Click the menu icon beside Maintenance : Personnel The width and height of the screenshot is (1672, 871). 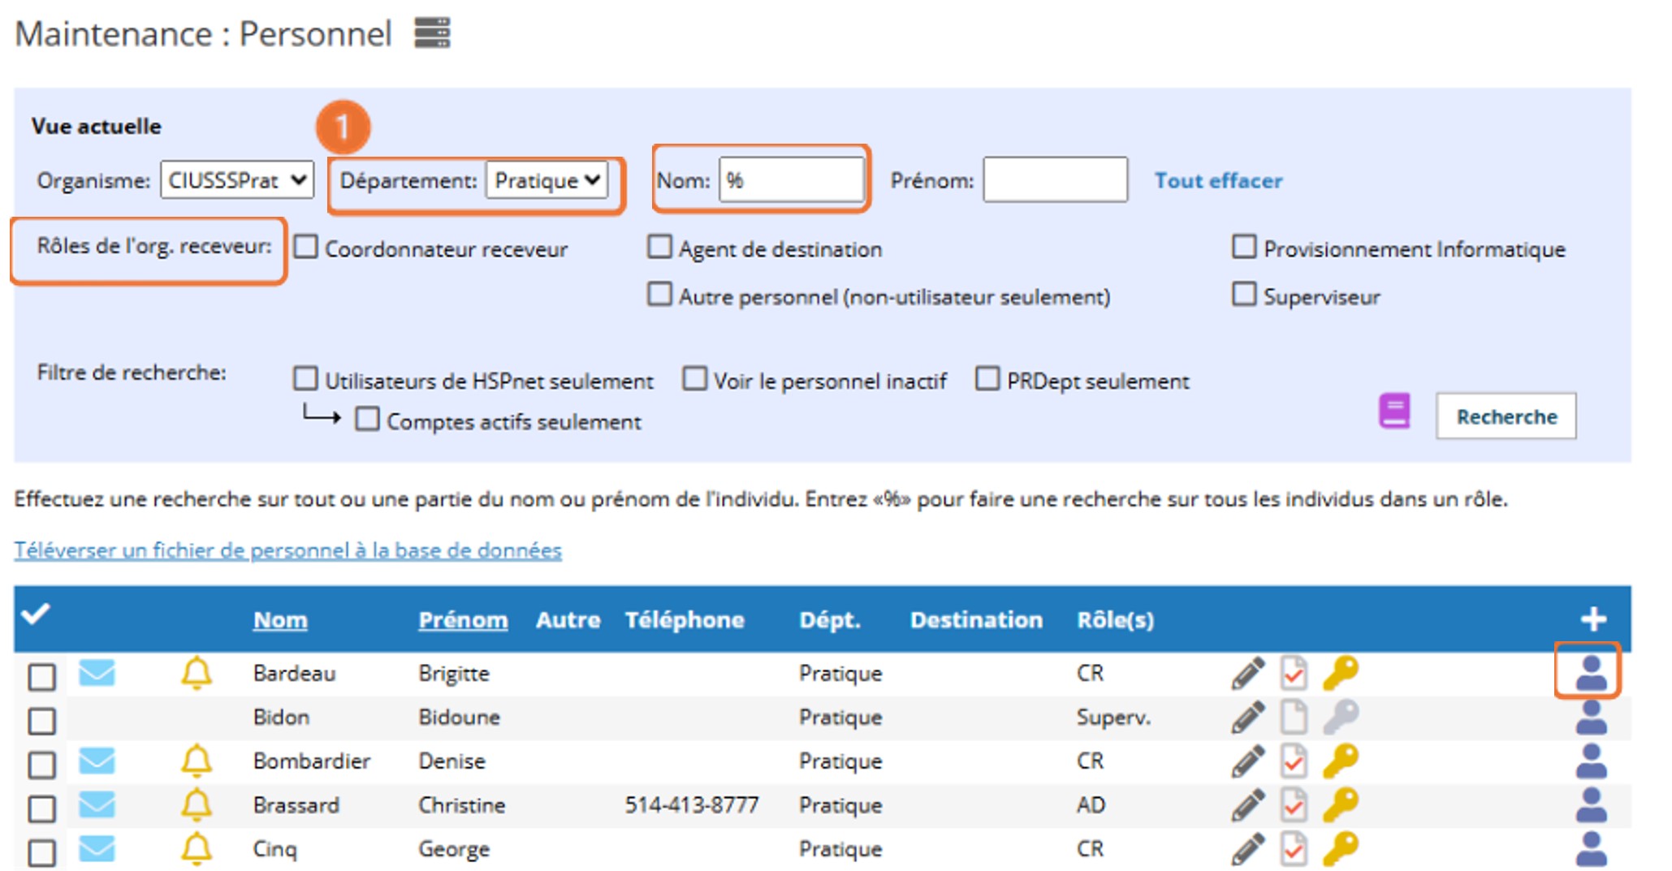click(x=431, y=33)
